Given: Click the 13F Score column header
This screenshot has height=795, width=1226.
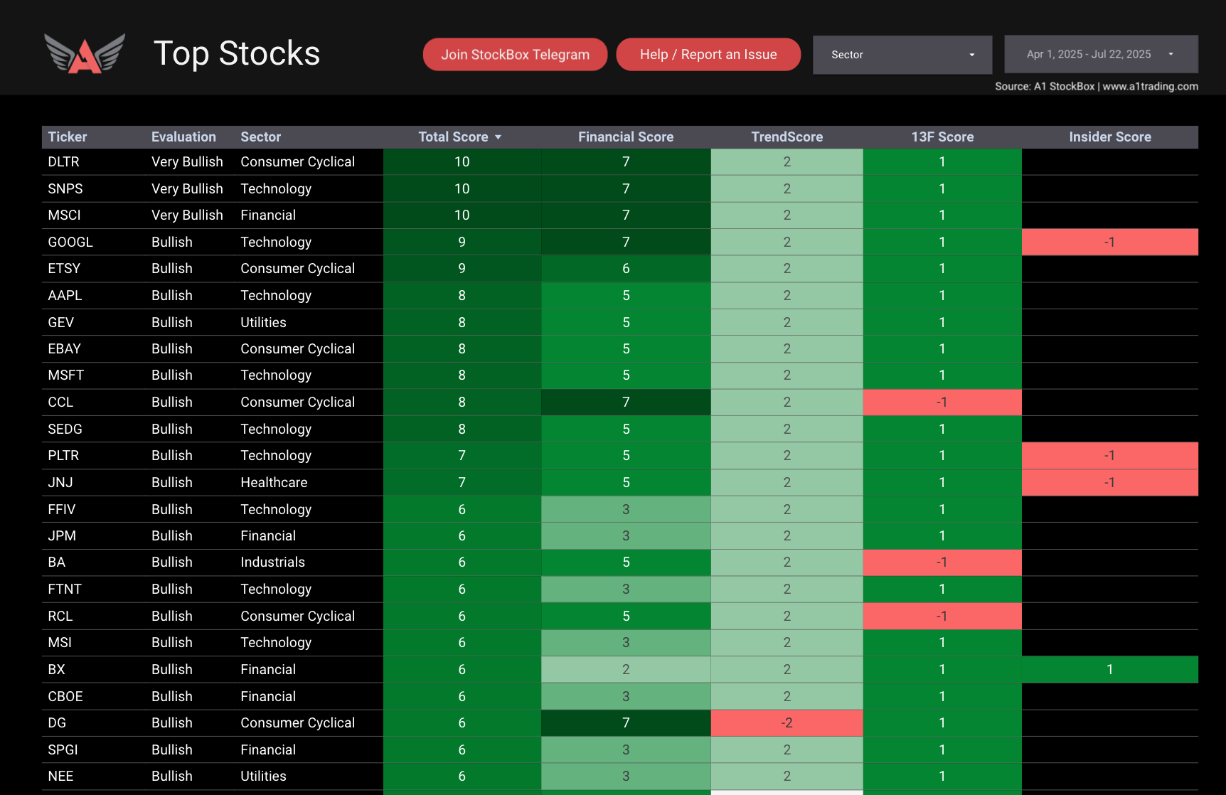Looking at the screenshot, I should pos(942,137).
